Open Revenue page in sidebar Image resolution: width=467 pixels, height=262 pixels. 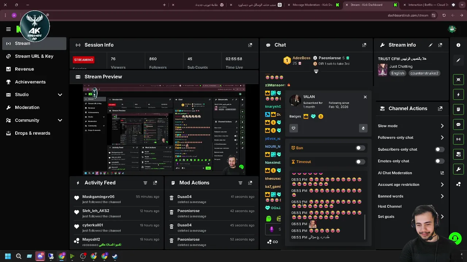[x=34, y=69]
